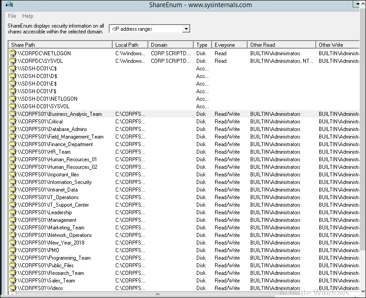Click folder icon for \\SDSH-DC01\C$ share
Screen dimensions: 366x298
tap(13, 68)
